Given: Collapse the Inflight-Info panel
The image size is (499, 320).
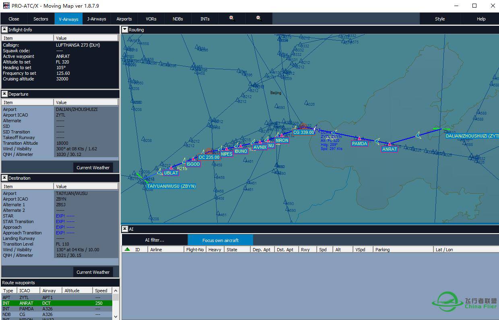Looking at the screenshot, I should (x=4, y=30).
